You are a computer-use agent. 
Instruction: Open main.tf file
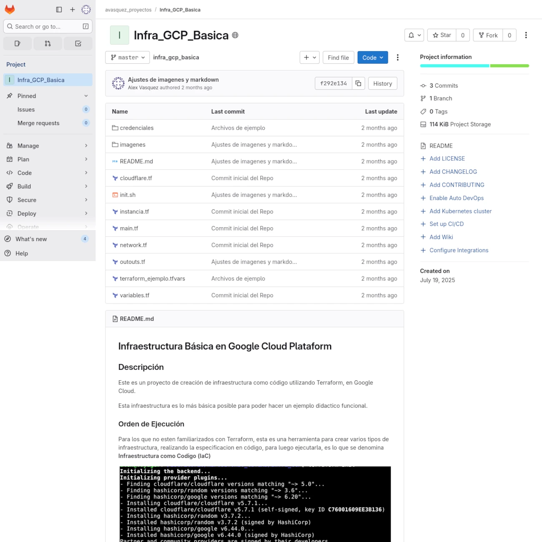point(129,228)
